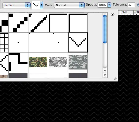This screenshot has height=122, width=139.
Task: Click the blue scrollbar thumb in pattern picker
Action: click(x=105, y=29)
